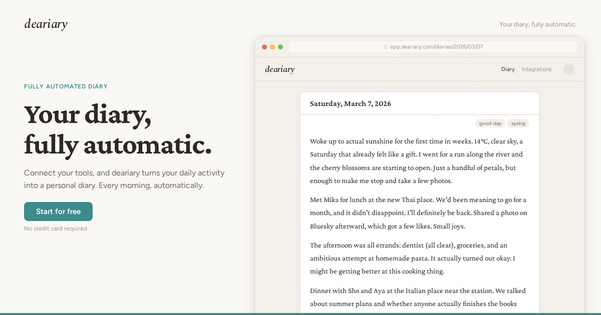601x315 pixels.
Task: Click the tagline in the top-right corner
Action: click(x=538, y=24)
